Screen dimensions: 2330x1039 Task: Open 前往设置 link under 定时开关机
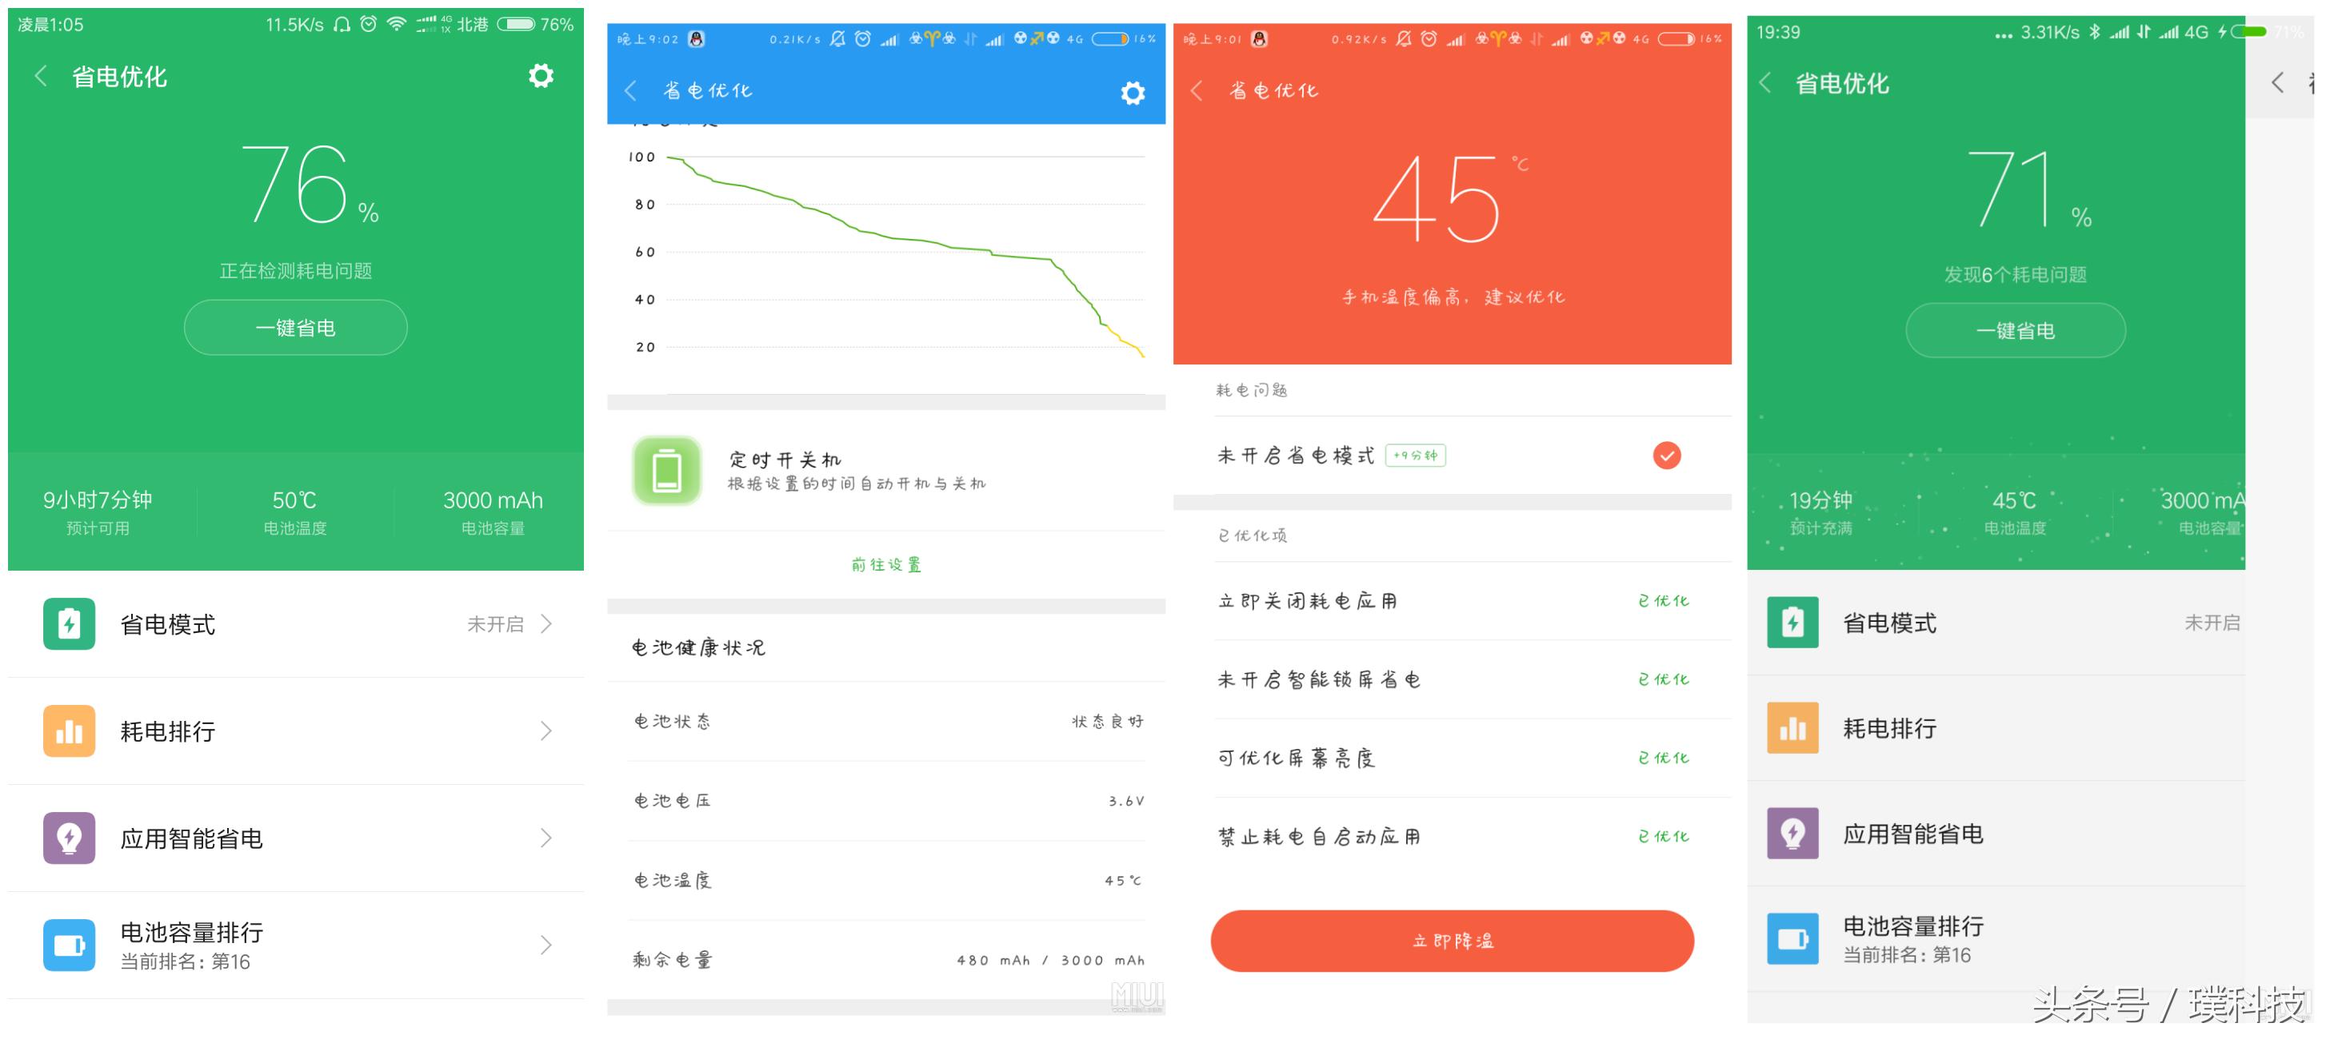click(x=887, y=563)
